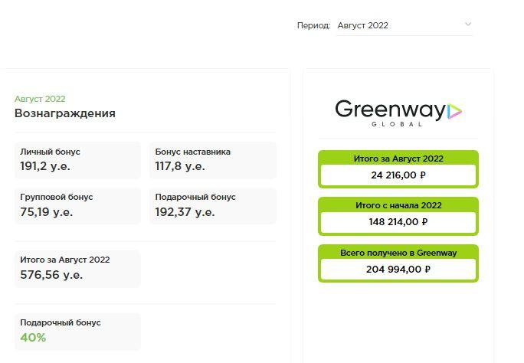
Task: Click the "Всего получено в Greenway" header
Action: tap(398, 253)
